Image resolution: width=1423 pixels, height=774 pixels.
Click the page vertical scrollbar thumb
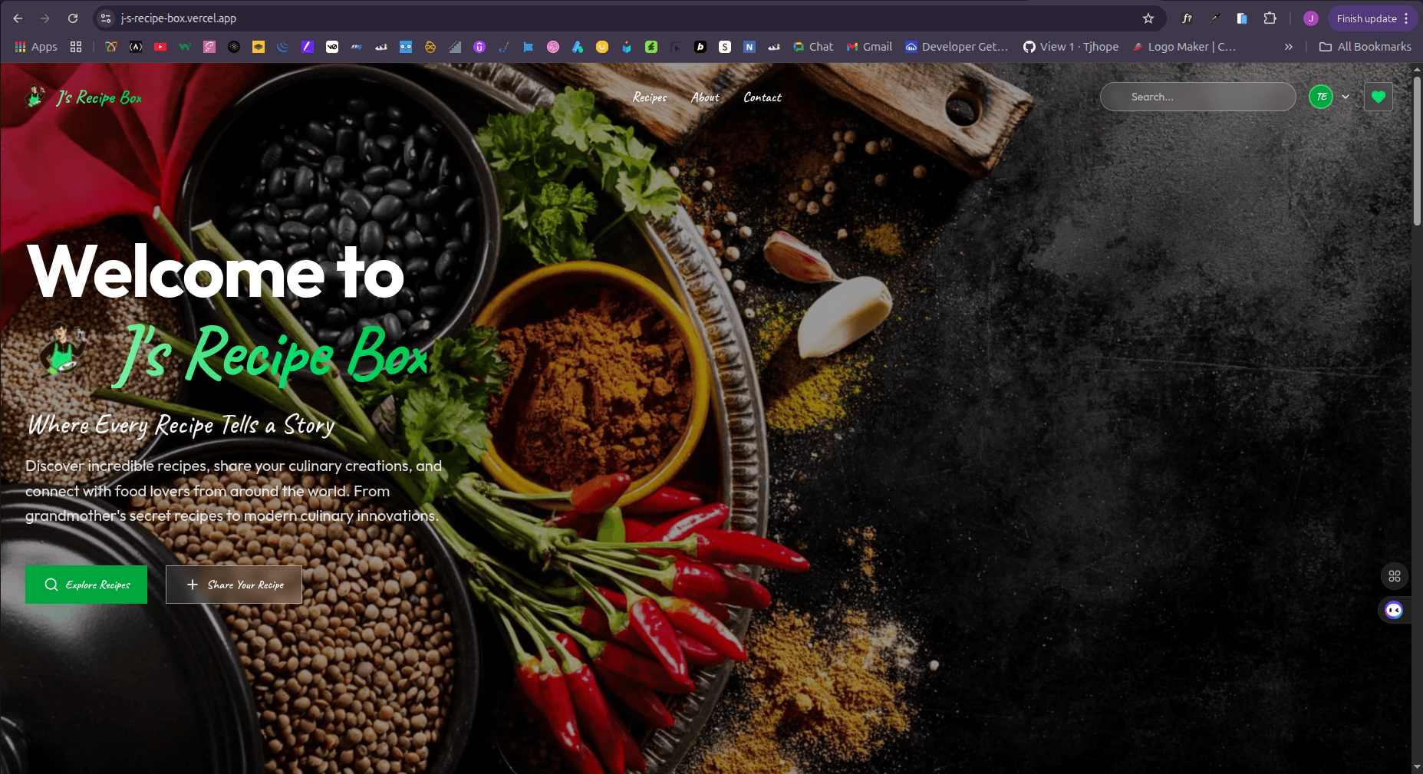pyautogui.click(x=1417, y=150)
